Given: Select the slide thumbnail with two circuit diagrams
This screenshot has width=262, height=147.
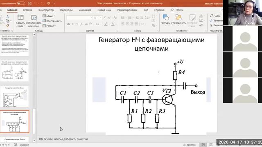Looking at the screenshot, I should [x=15, y=71].
